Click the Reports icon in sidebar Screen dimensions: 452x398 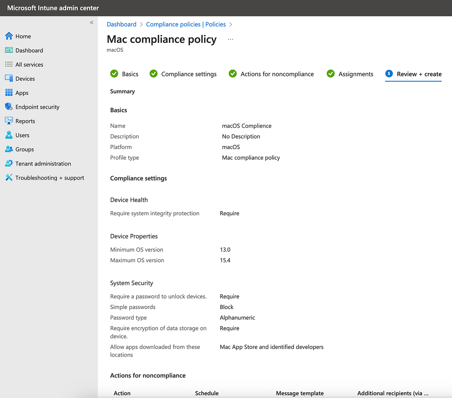point(9,121)
